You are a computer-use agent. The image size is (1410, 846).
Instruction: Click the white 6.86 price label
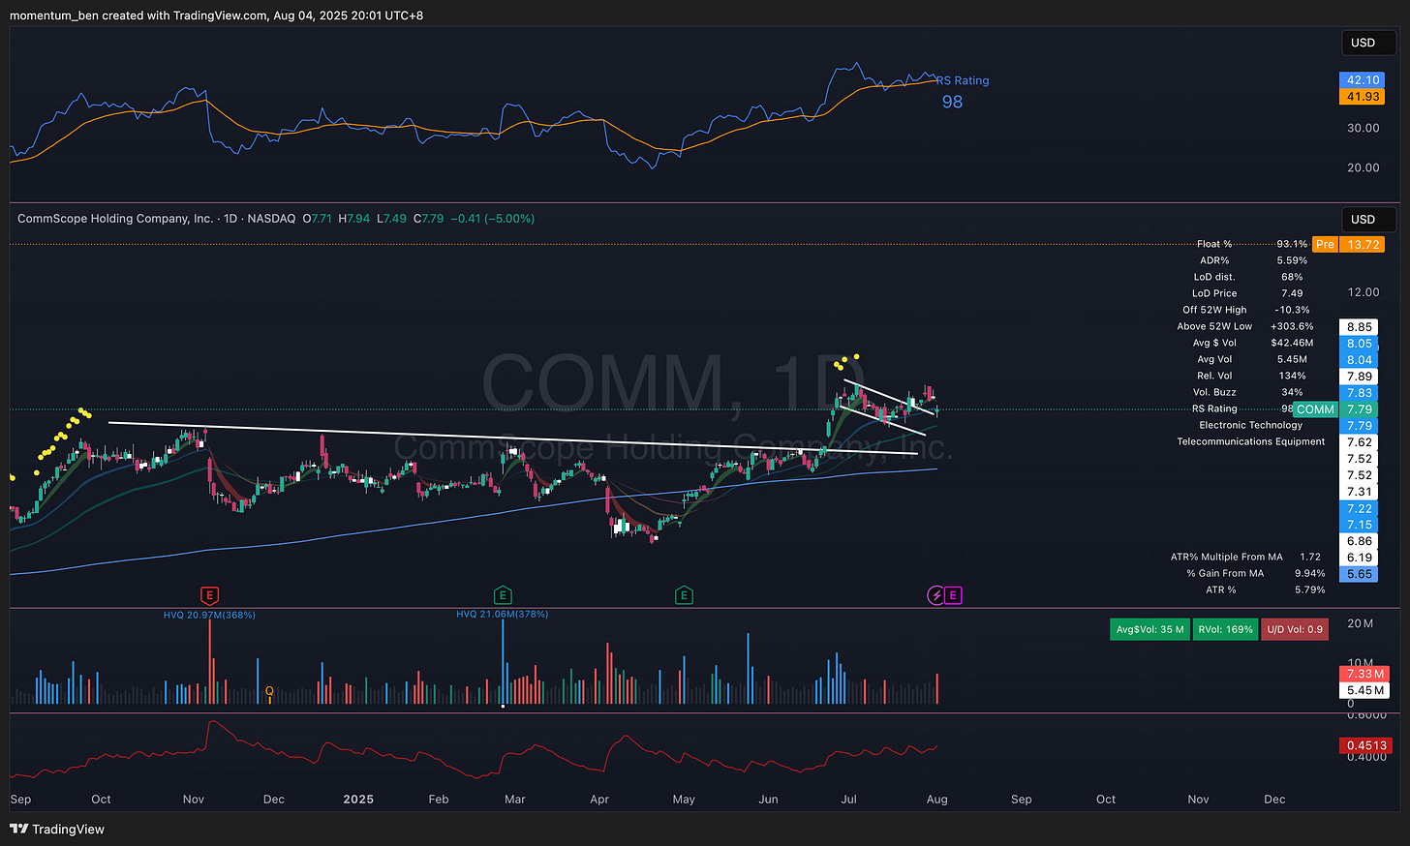tap(1359, 541)
